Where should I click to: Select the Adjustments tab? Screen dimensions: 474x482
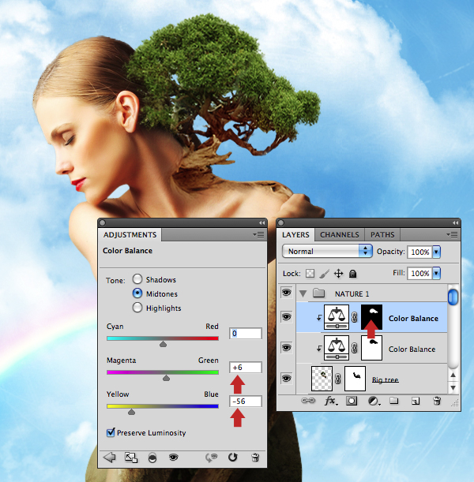coord(130,235)
